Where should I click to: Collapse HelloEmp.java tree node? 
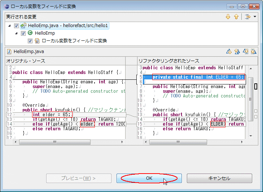[9, 26]
